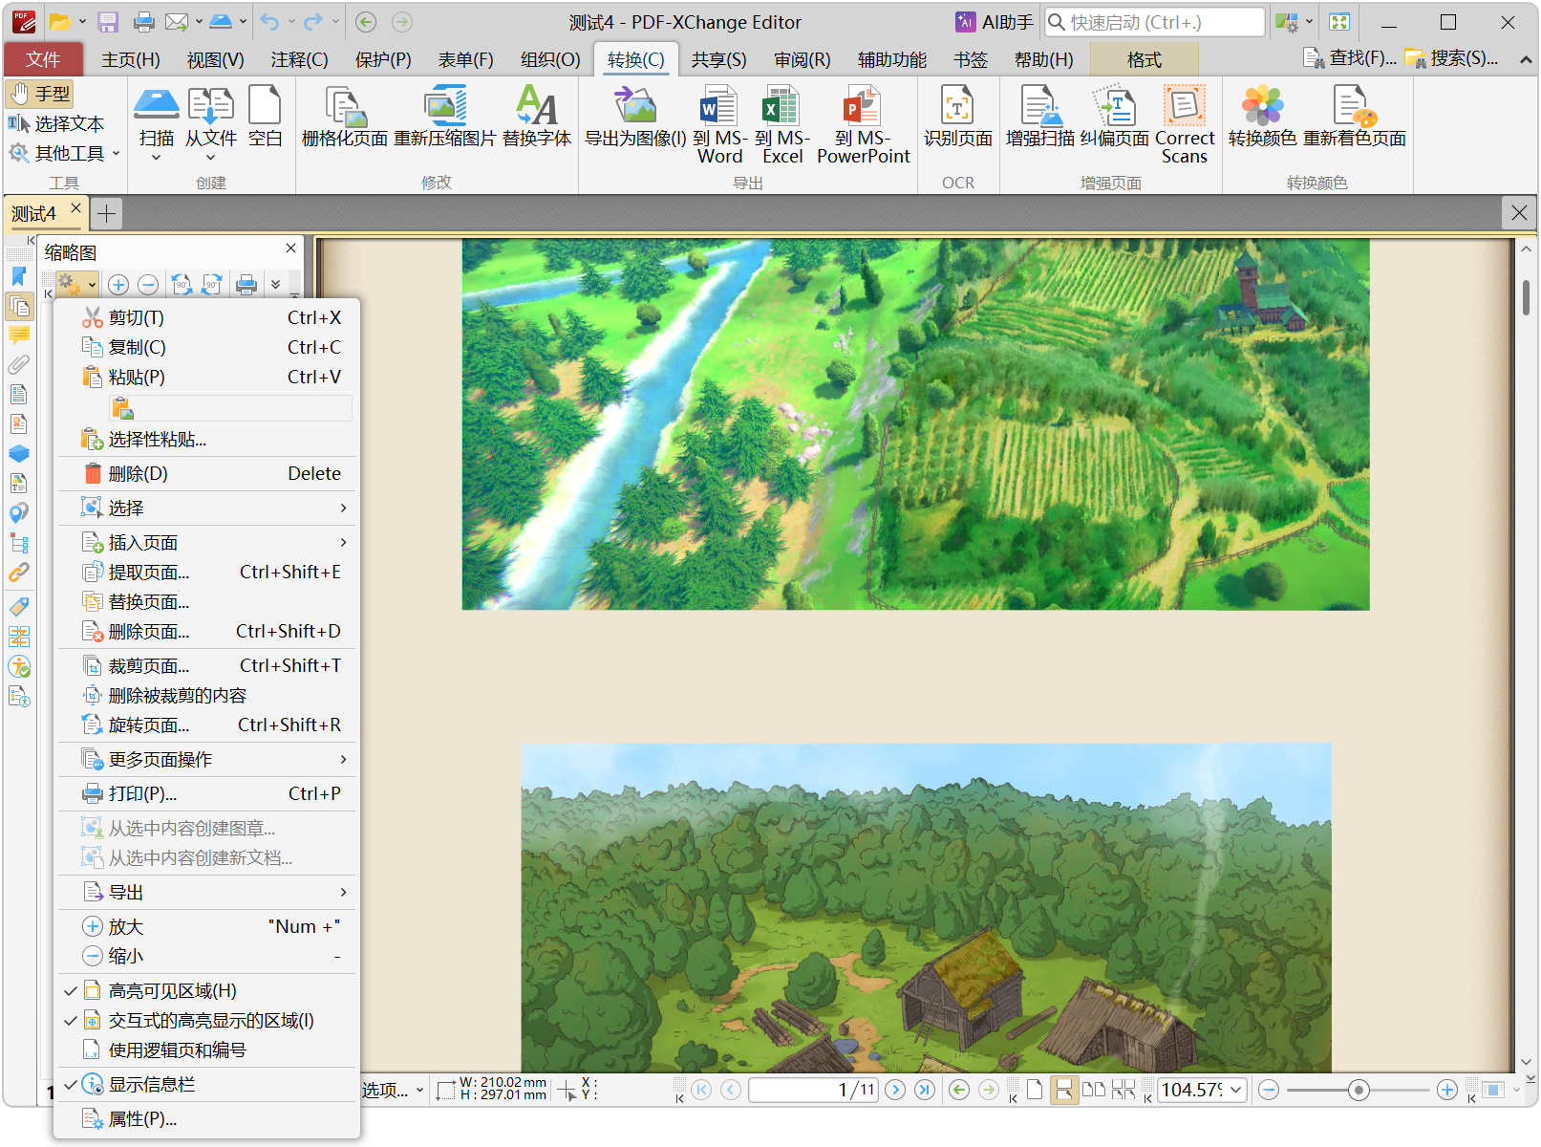
Task: Expand the 更多页面操作 submenu
Action: click(x=206, y=759)
